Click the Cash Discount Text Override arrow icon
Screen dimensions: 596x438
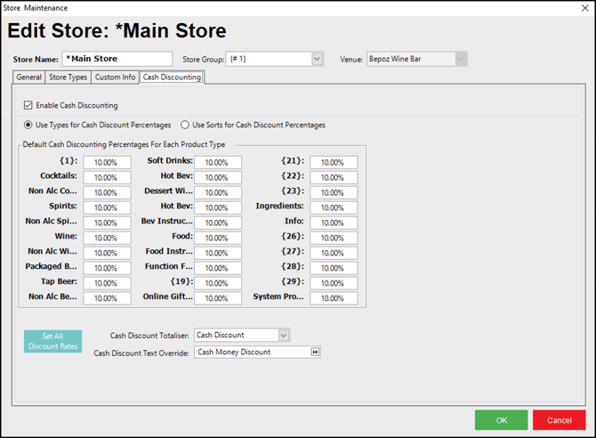point(314,353)
